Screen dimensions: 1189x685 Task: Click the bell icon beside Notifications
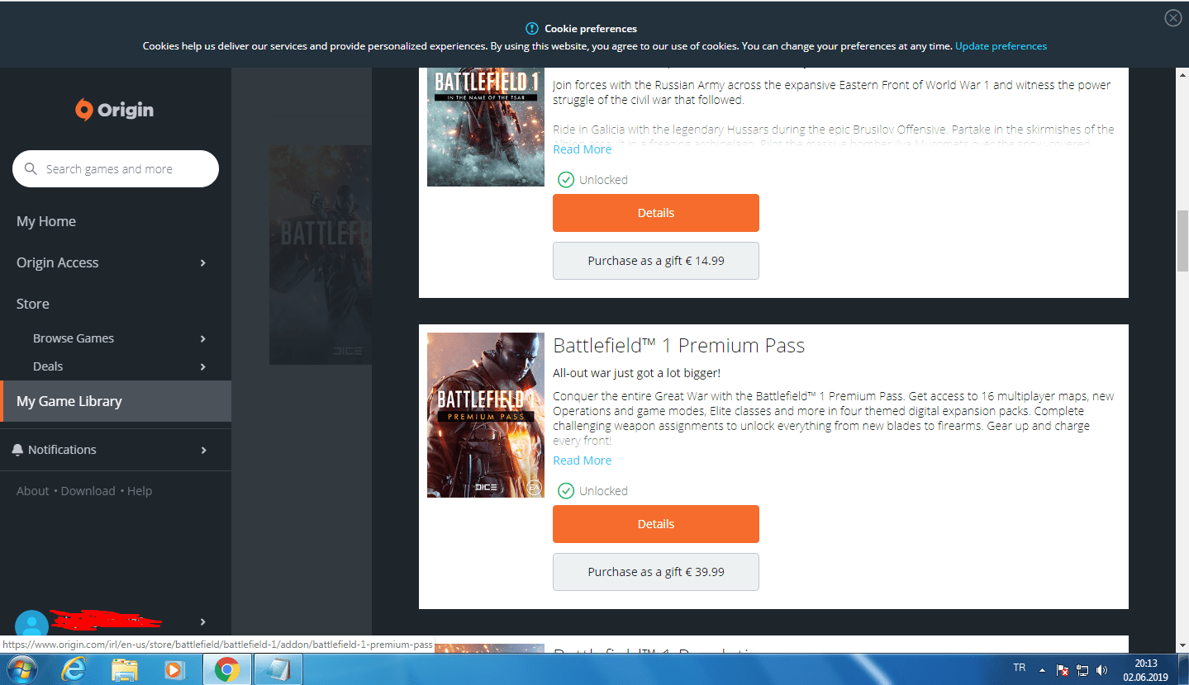point(18,450)
